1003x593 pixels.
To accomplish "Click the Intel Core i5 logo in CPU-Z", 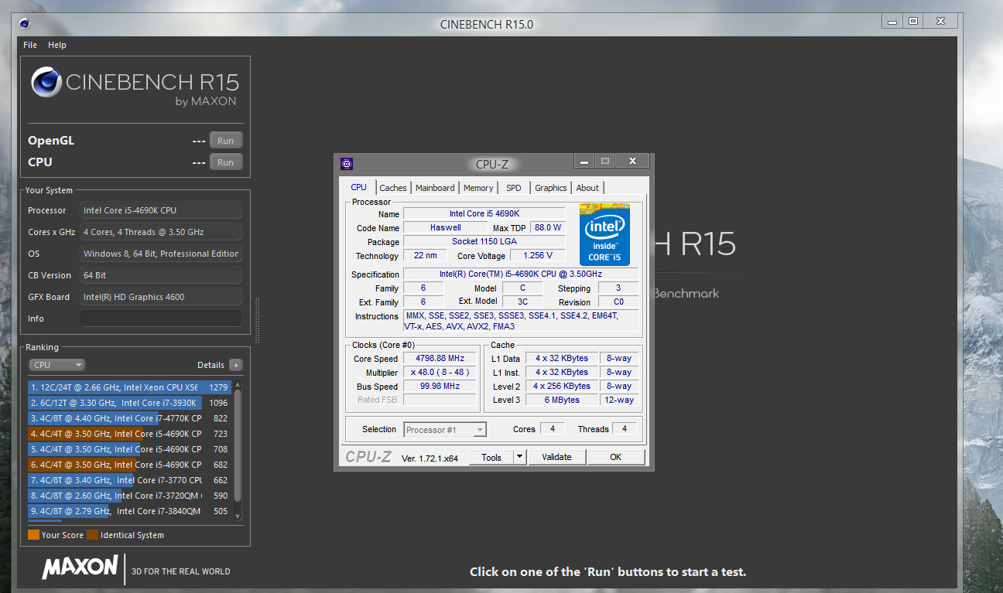I will point(604,234).
